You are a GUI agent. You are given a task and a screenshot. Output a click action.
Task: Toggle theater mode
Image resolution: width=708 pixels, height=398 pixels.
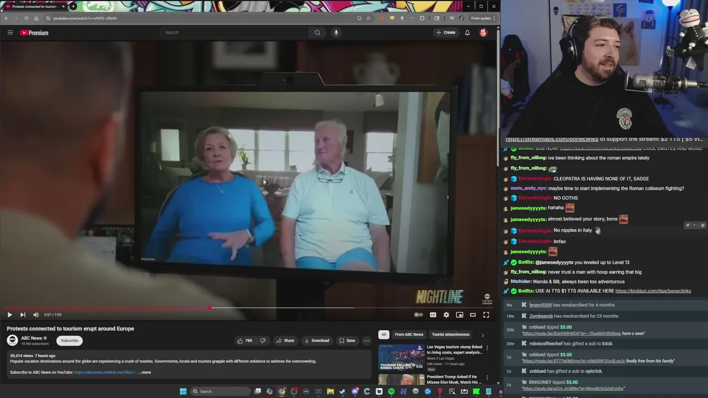click(473, 315)
